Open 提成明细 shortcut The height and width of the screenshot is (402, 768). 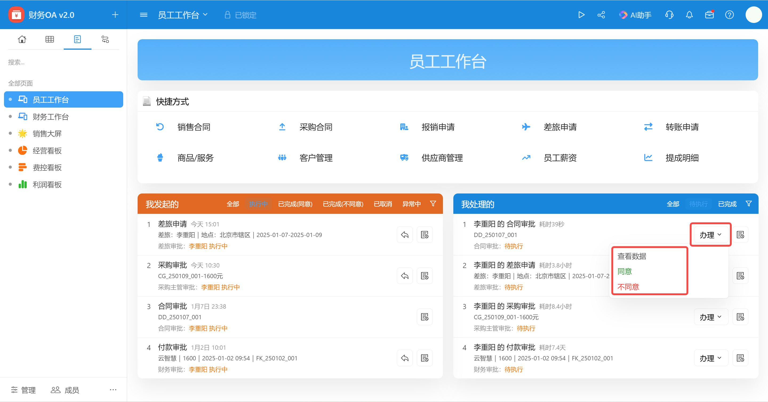point(671,158)
